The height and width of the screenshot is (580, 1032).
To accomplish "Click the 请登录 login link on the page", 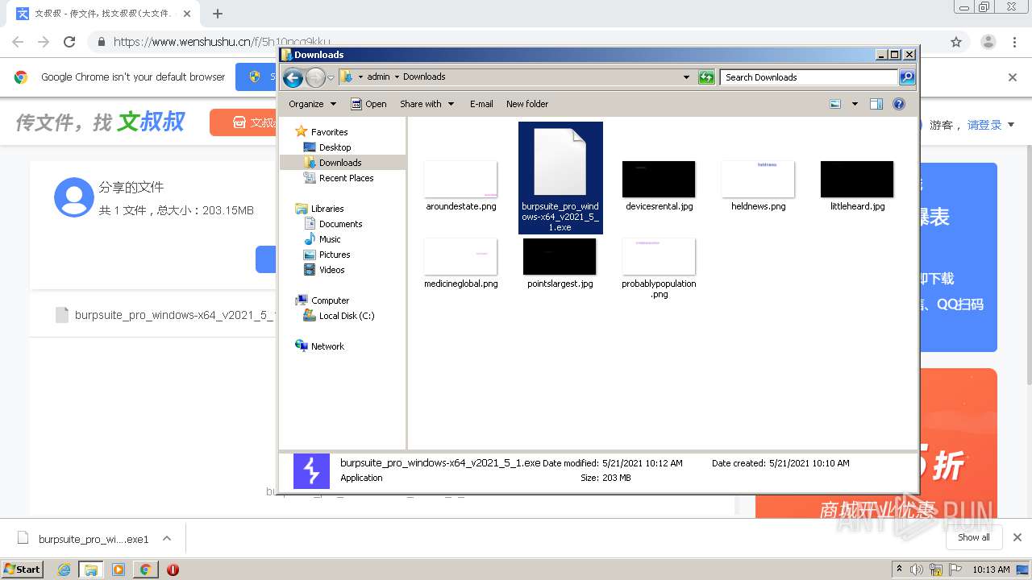I will [x=984, y=125].
